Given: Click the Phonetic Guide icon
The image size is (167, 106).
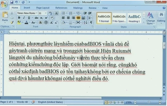Looking at the screenshot, I should 50,13.
